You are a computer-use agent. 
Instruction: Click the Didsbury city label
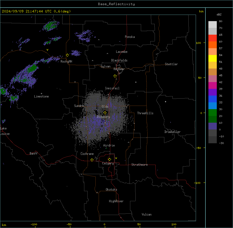(104, 117)
